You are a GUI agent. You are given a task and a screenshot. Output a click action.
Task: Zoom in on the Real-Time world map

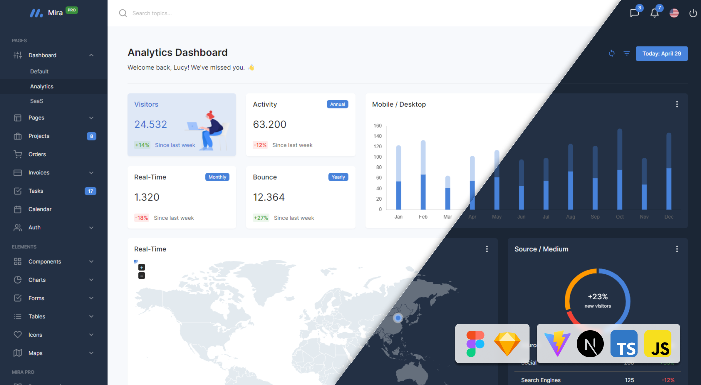point(142,267)
